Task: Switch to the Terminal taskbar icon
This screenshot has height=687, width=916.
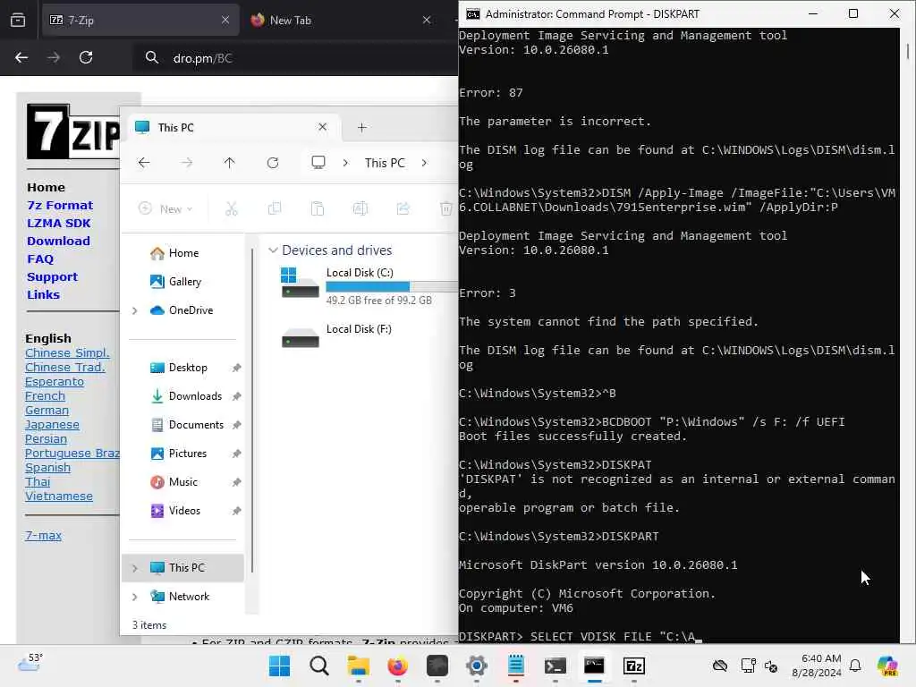Action: click(555, 666)
